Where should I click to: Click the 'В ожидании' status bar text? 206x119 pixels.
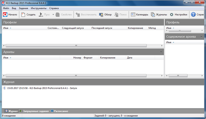coord(9,115)
